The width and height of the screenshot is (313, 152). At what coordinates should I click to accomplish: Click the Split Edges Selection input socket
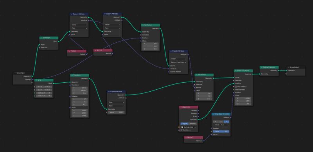[40, 48]
